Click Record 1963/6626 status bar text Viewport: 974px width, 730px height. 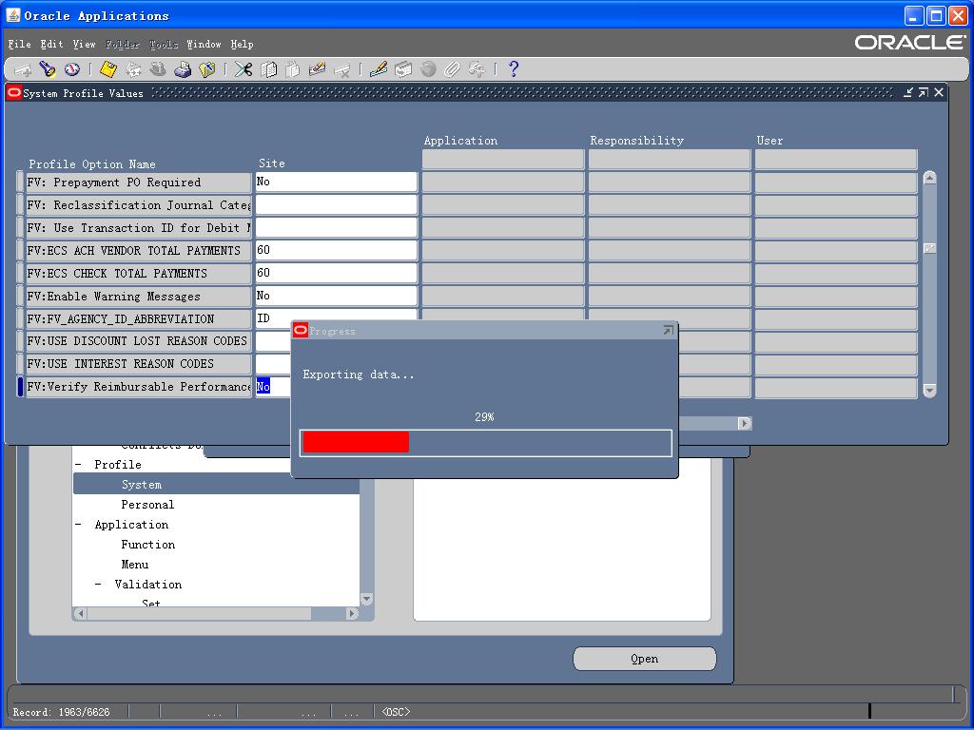[x=61, y=711]
